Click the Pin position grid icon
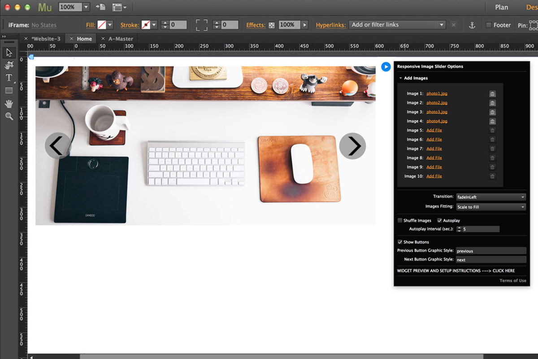538x359 pixels. [x=534, y=25]
